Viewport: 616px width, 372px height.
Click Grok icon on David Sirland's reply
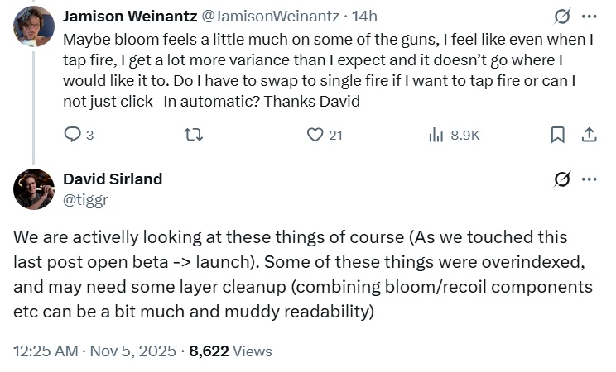point(562,179)
